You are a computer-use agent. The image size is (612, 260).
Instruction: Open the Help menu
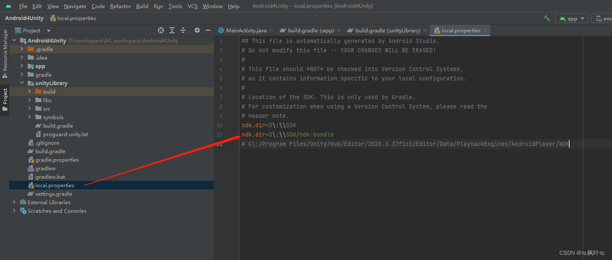tap(233, 6)
